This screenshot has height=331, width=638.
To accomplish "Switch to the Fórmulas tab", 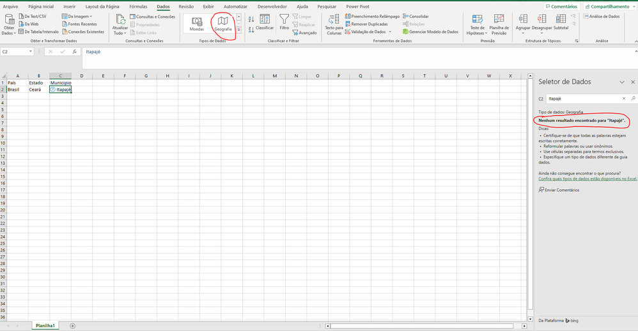I will pos(138,6).
